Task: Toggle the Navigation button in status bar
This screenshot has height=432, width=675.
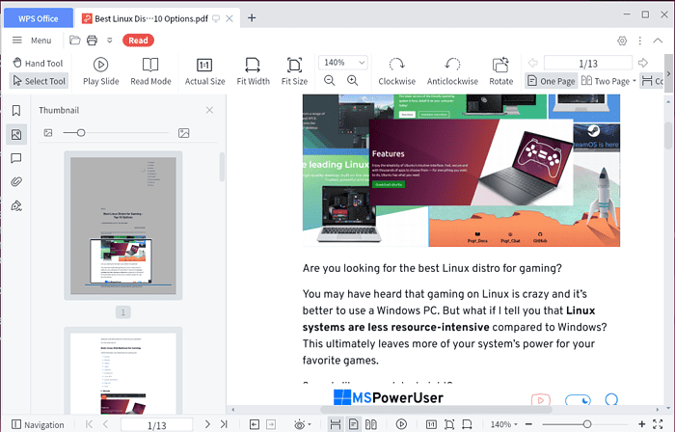Action: [x=37, y=424]
